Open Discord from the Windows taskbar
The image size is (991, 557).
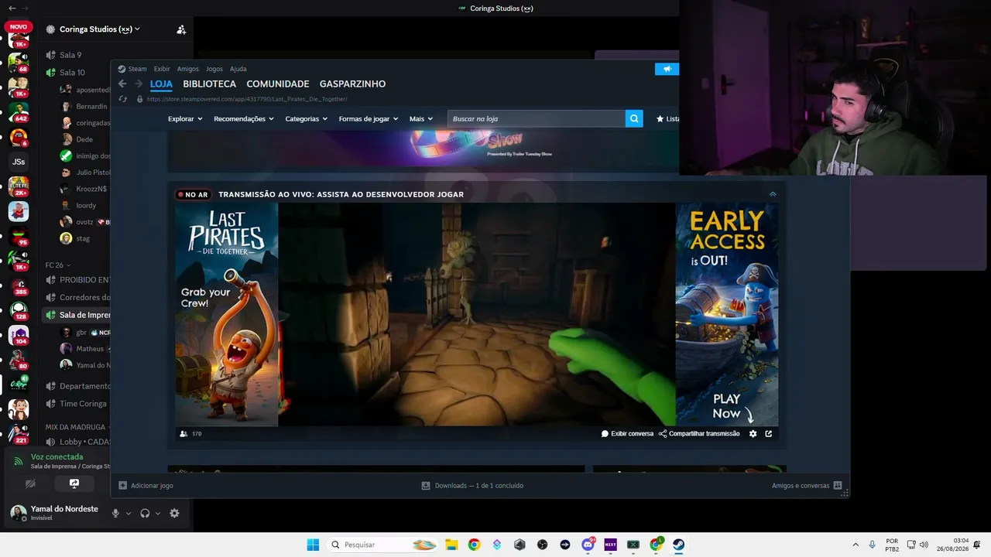pos(588,545)
